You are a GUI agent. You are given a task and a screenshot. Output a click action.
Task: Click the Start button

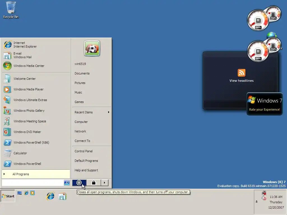tap(8, 196)
